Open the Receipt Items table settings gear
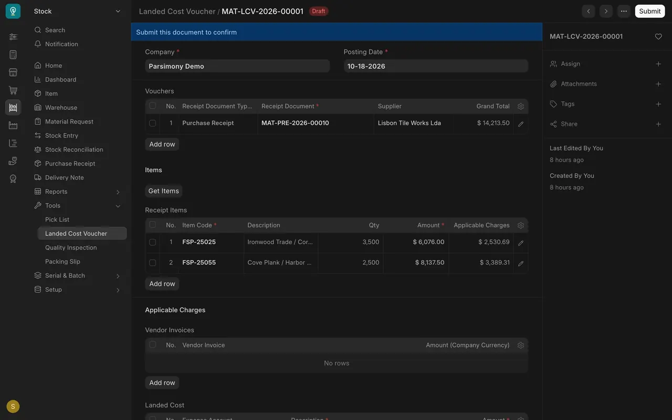 pos(521,225)
